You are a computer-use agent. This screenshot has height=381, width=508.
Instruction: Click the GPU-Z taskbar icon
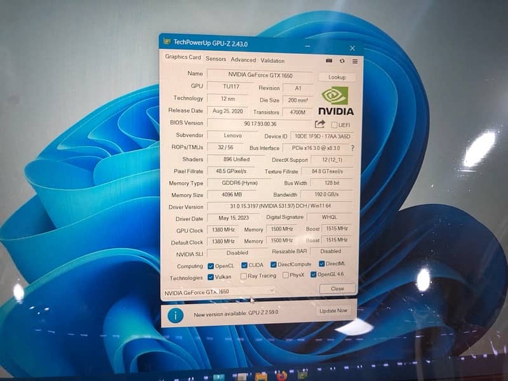click(x=303, y=375)
